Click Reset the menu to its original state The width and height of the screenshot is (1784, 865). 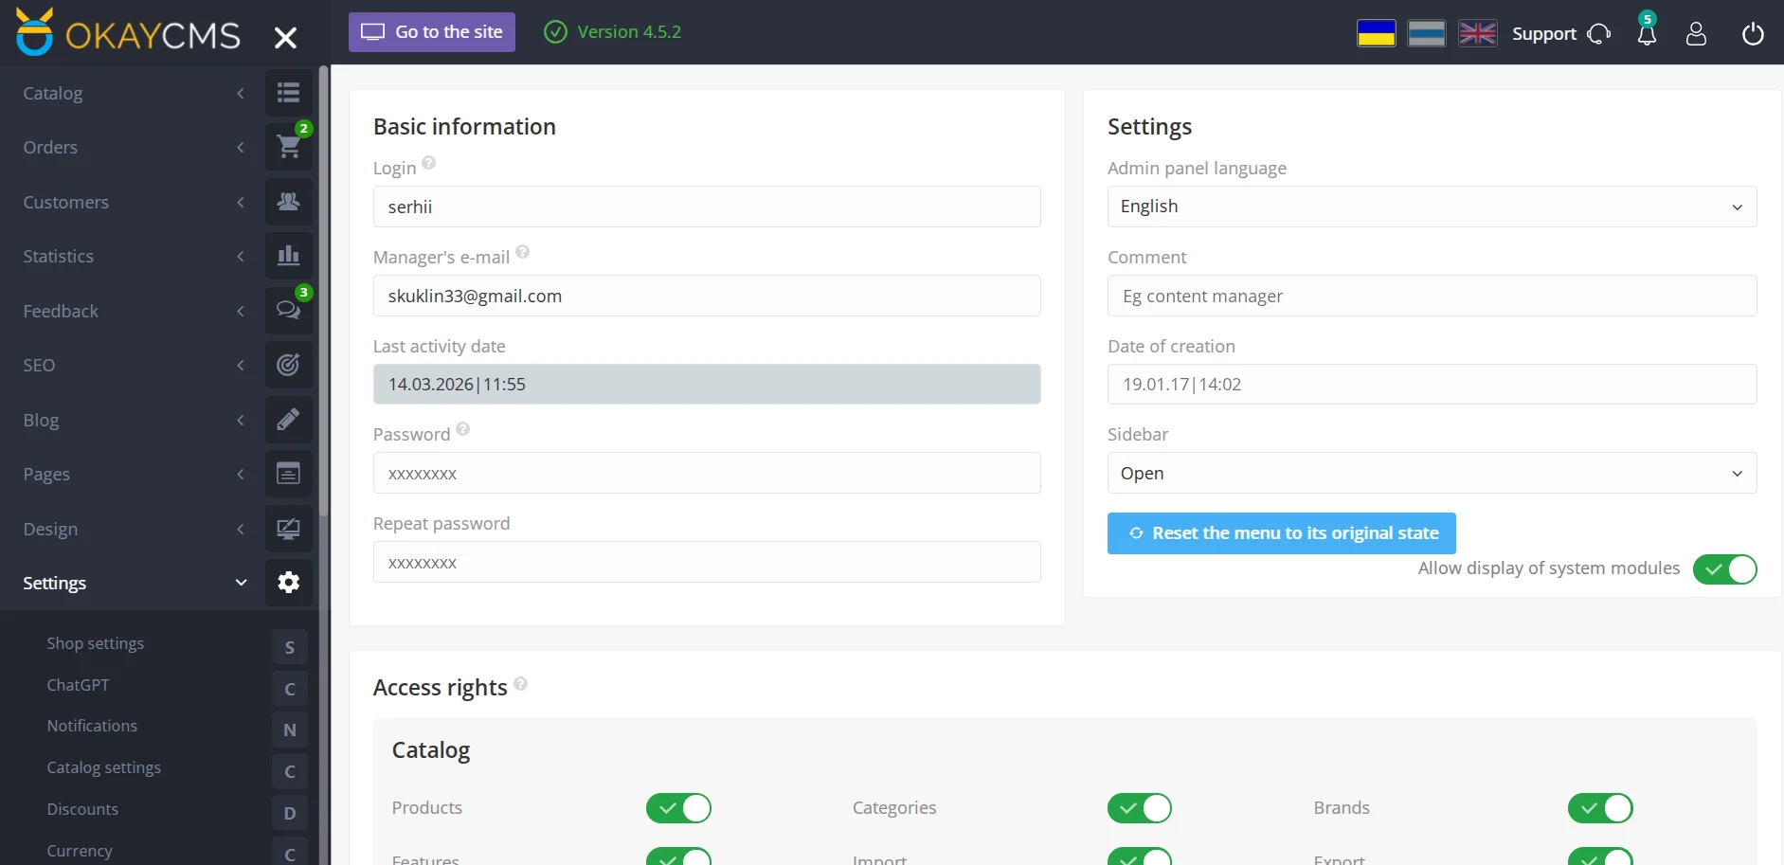click(x=1281, y=532)
